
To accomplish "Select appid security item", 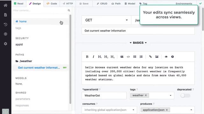I will pyautogui.click(x=19, y=44).
